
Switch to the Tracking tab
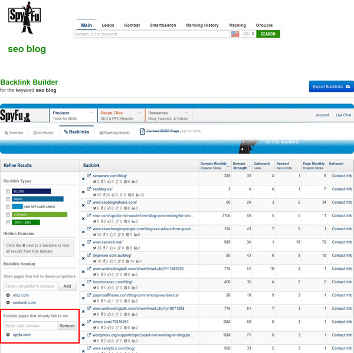(237, 25)
